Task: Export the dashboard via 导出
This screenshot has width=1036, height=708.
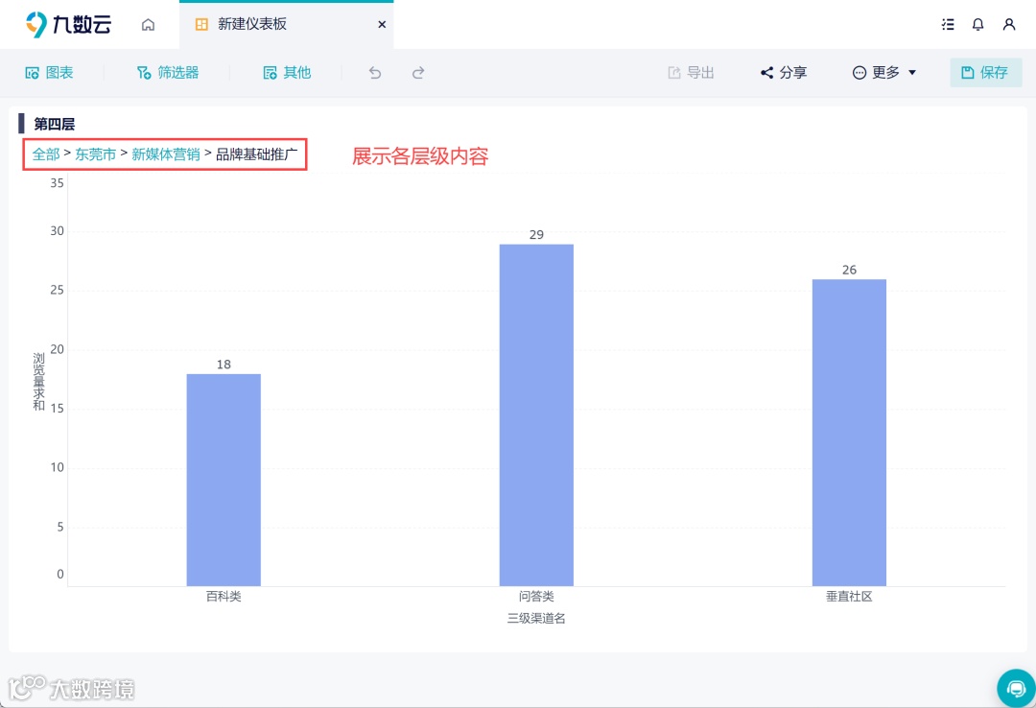Action: coord(690,72)
